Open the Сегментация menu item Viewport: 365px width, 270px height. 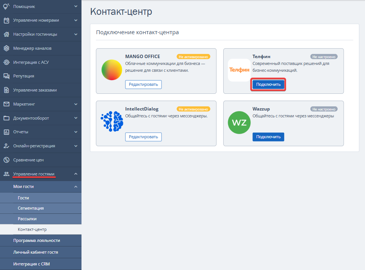[31, 208]
